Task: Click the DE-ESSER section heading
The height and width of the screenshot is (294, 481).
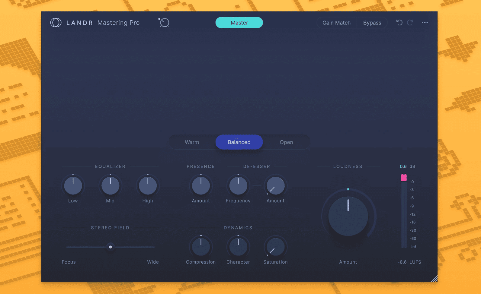Action: pyautogui.click(x=257, y=166)
